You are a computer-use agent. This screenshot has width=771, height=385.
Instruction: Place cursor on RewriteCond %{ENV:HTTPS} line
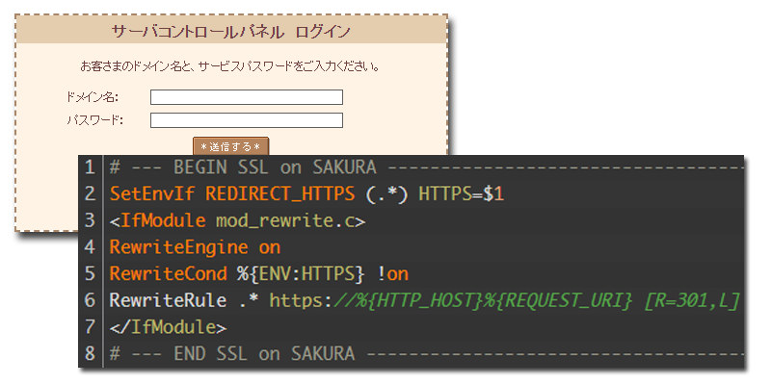click(258, 274)
